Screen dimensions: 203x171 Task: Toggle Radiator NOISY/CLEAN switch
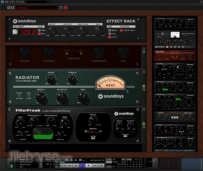19,96
